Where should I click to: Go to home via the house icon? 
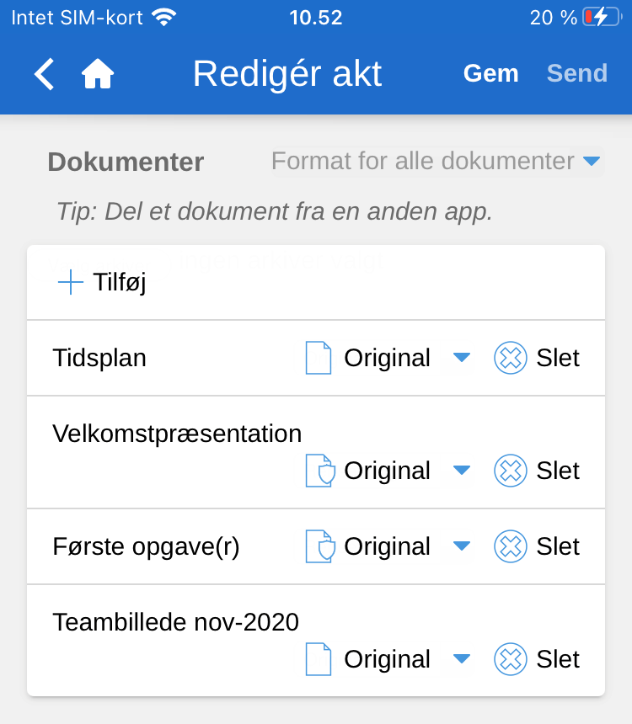98,74
